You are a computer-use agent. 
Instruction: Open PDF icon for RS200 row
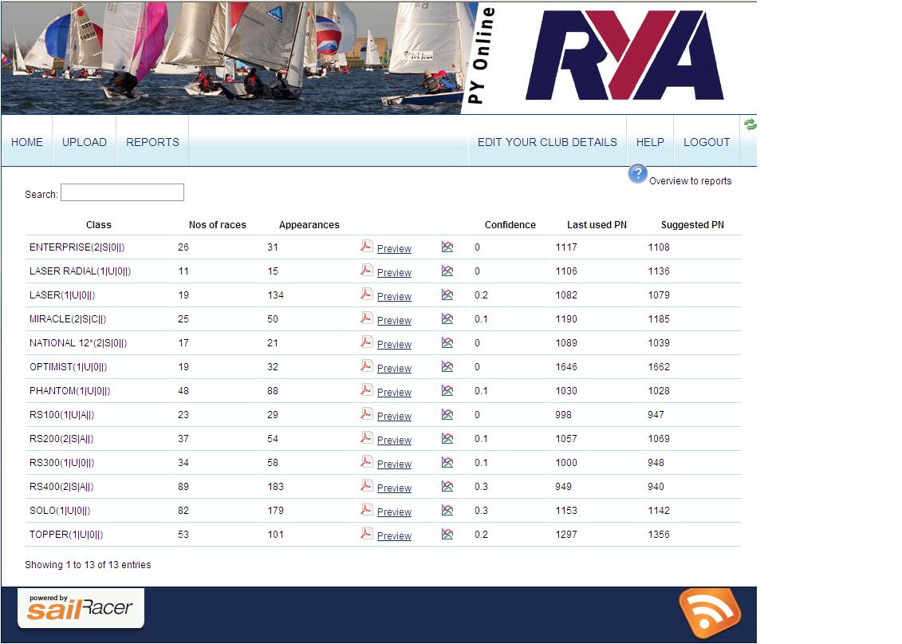[x=366, y=438]
